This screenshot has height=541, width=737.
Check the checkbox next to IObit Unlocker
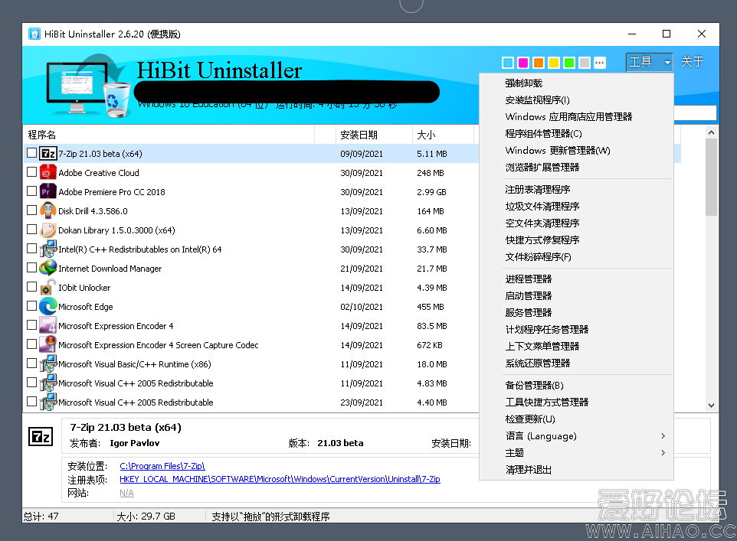pos(31,287)
